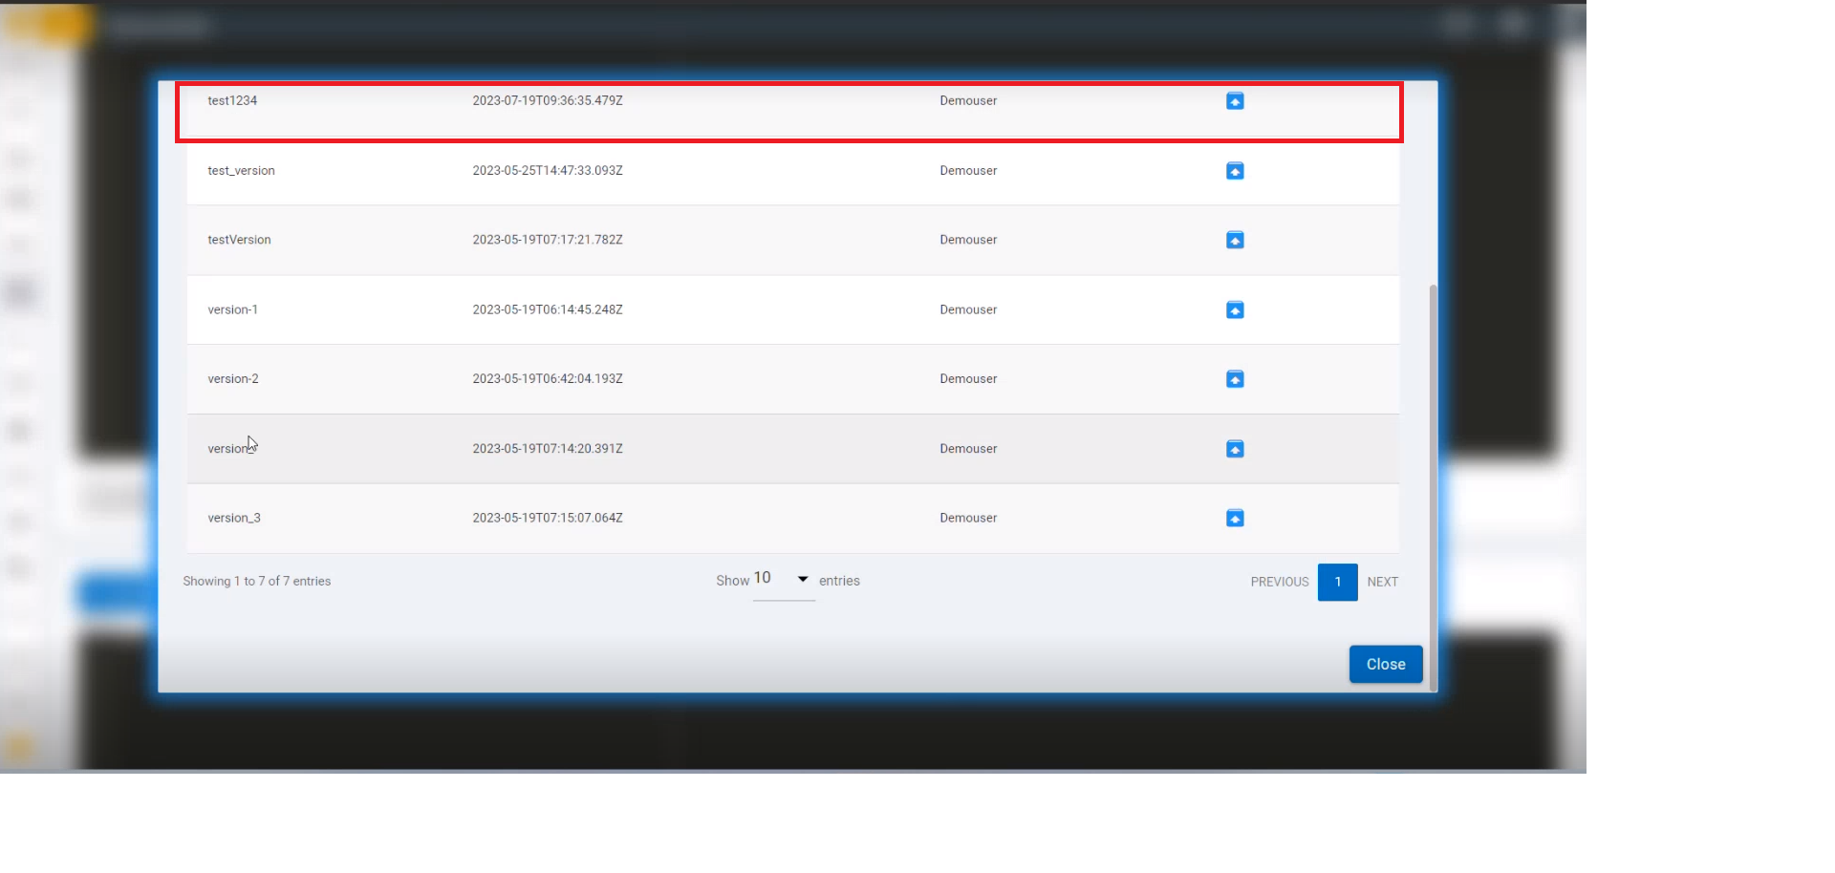Click timestamp 2023-05-19T07:15:07.064Z
Screen dimensions: 1835x873
click(548, 518)
